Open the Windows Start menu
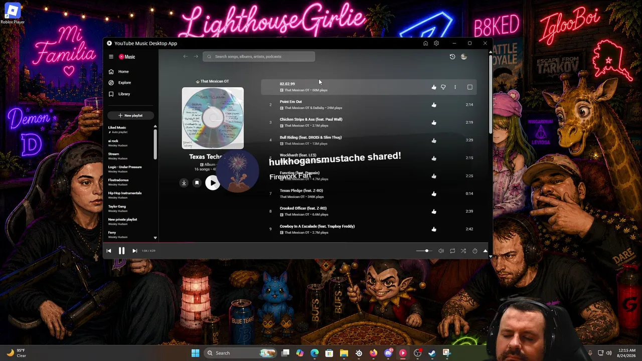Viewport: 642px width, 361px height. click(195, 353)
